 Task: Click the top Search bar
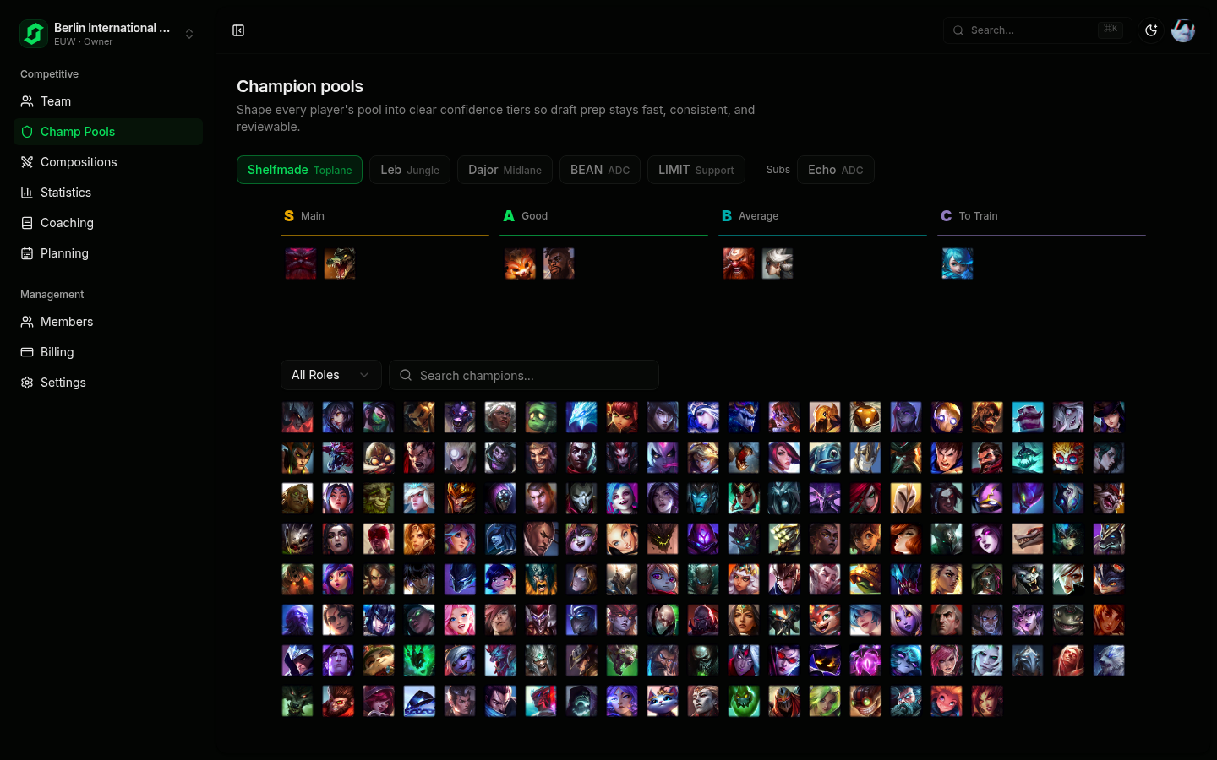1038,30
